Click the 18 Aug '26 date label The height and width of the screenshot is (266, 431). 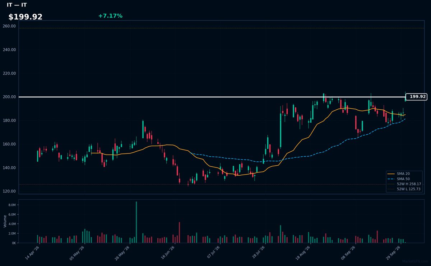303,253
